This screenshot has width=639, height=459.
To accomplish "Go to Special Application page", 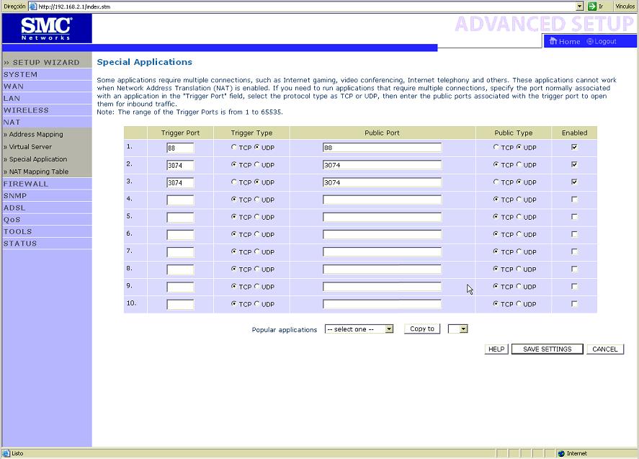I will (38, 159).
